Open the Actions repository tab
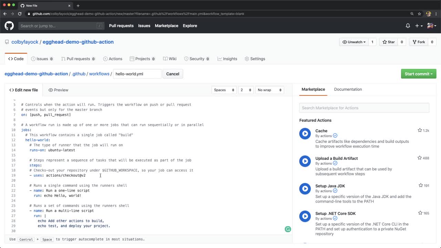441x248 pixels. [x=113, y=59]
